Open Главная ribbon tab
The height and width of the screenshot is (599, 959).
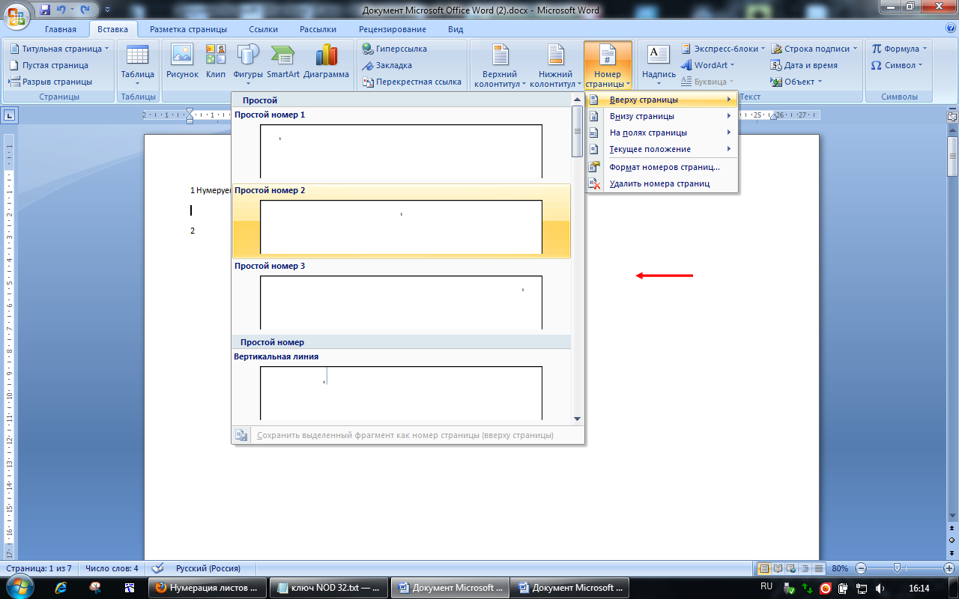[x=60, y=29]
